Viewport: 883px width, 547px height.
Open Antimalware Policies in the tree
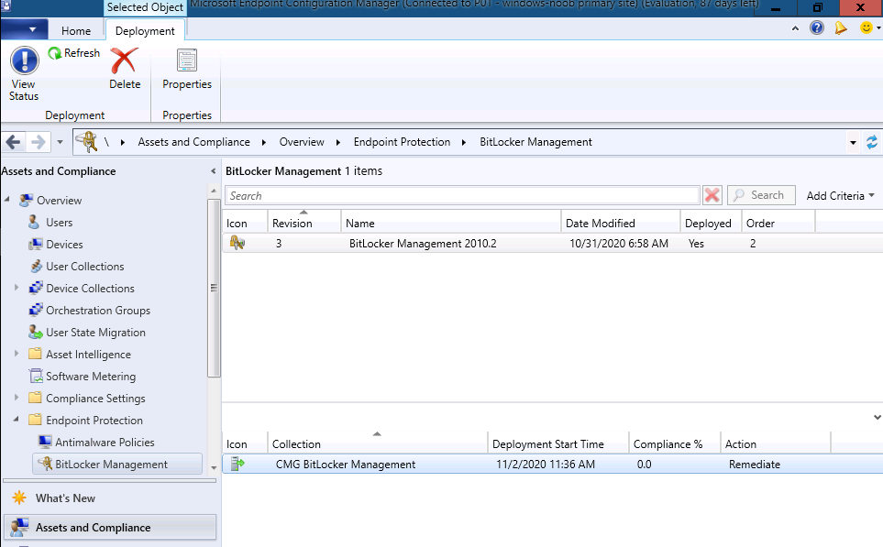click(x=105, y=443)
